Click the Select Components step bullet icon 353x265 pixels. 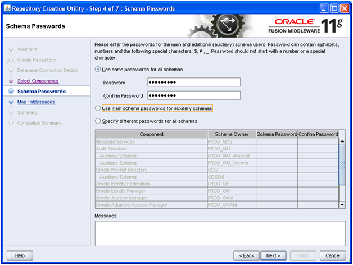11,81
